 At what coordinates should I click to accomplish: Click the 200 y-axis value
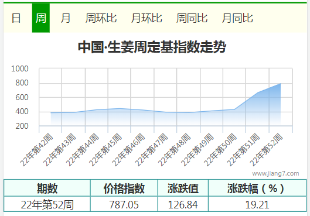pos(22,126)
